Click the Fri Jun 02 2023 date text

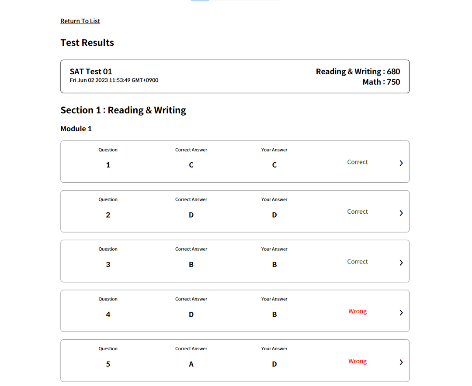(114, 80)
